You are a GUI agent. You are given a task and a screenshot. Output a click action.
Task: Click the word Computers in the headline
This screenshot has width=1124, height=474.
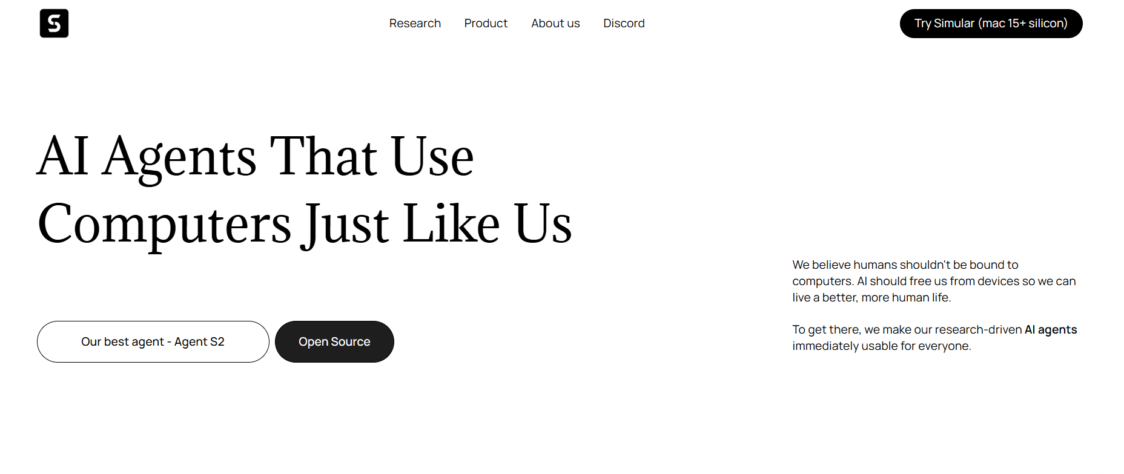point(165,225)
